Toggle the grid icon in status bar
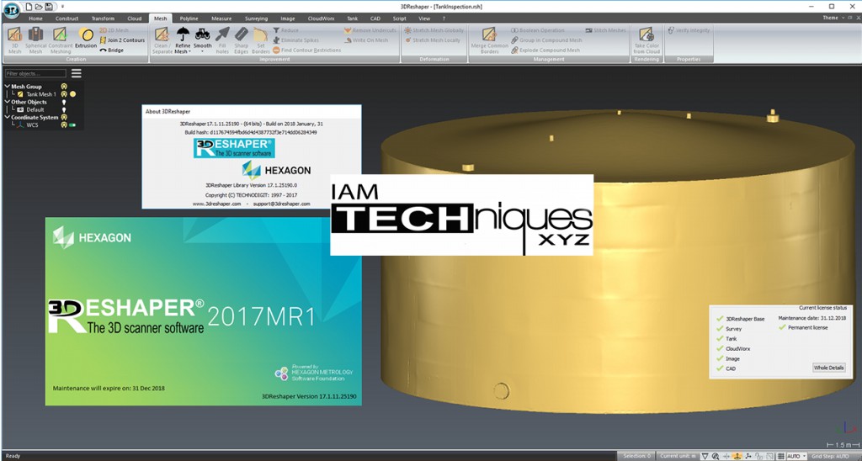The height and width of the screenshot is (461, 862). (x=780, y=456)
